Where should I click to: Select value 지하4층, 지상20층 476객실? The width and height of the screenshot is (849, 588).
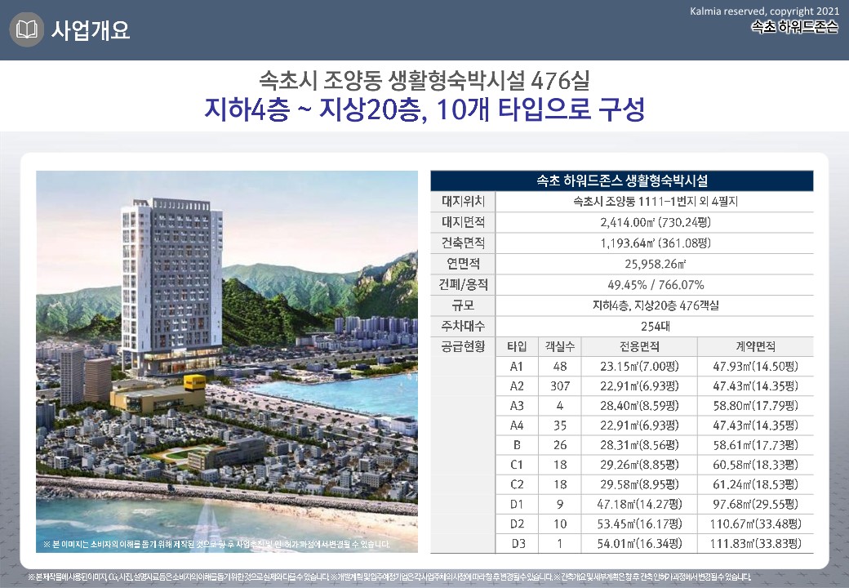tap(656, 305)
